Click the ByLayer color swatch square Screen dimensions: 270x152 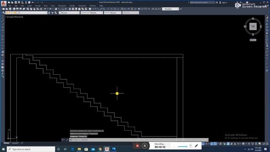point(60,13)
